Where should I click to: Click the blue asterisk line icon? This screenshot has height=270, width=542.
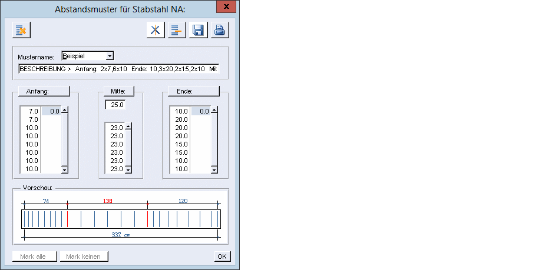(156, 30)
